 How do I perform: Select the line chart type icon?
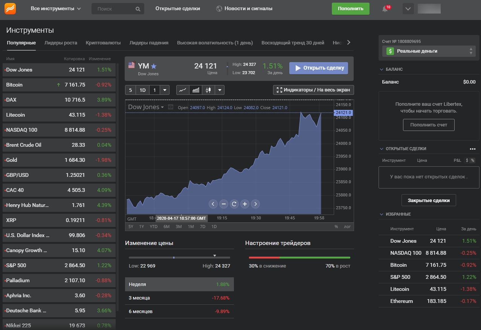[x=183, y=90]
